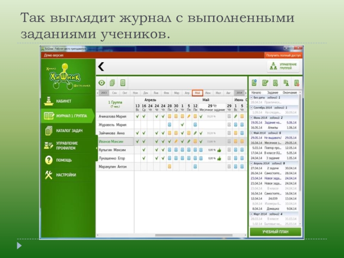This screenshot has width=344, height=258.
Task: Click the horizontal scrollbar under the journal
Action: point(193,235)
